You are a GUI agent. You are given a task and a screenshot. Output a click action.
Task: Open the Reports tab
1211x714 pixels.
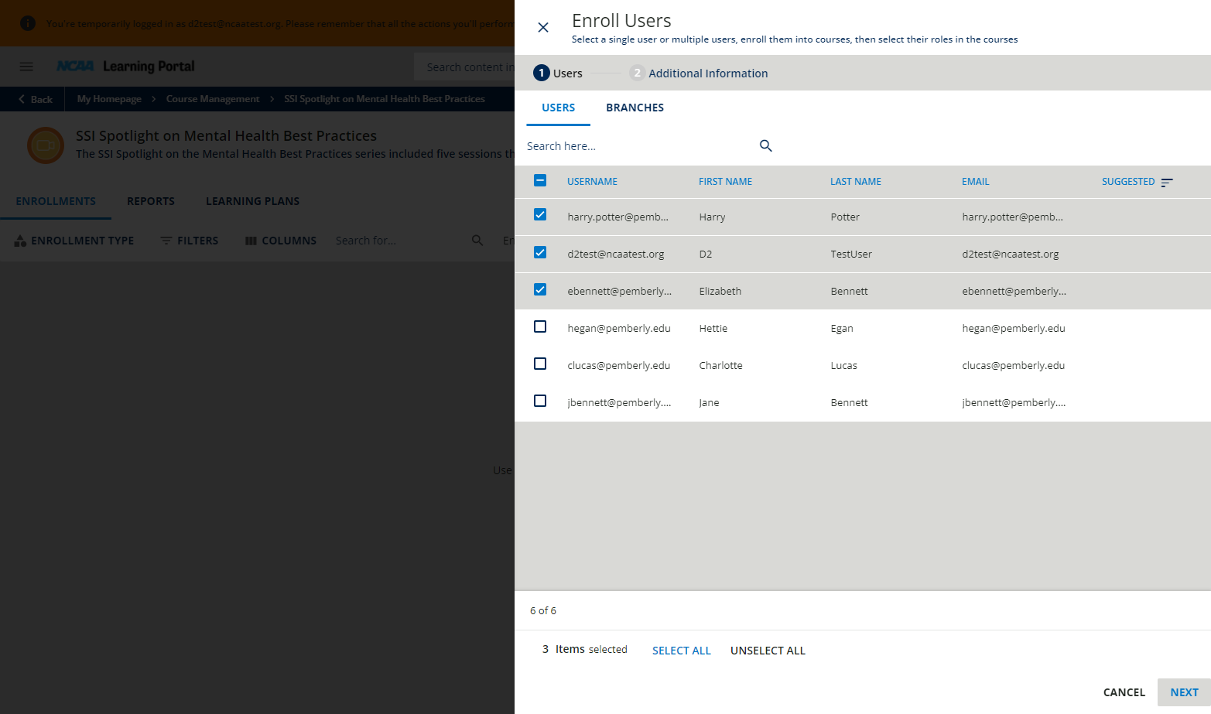click(151, 201)
